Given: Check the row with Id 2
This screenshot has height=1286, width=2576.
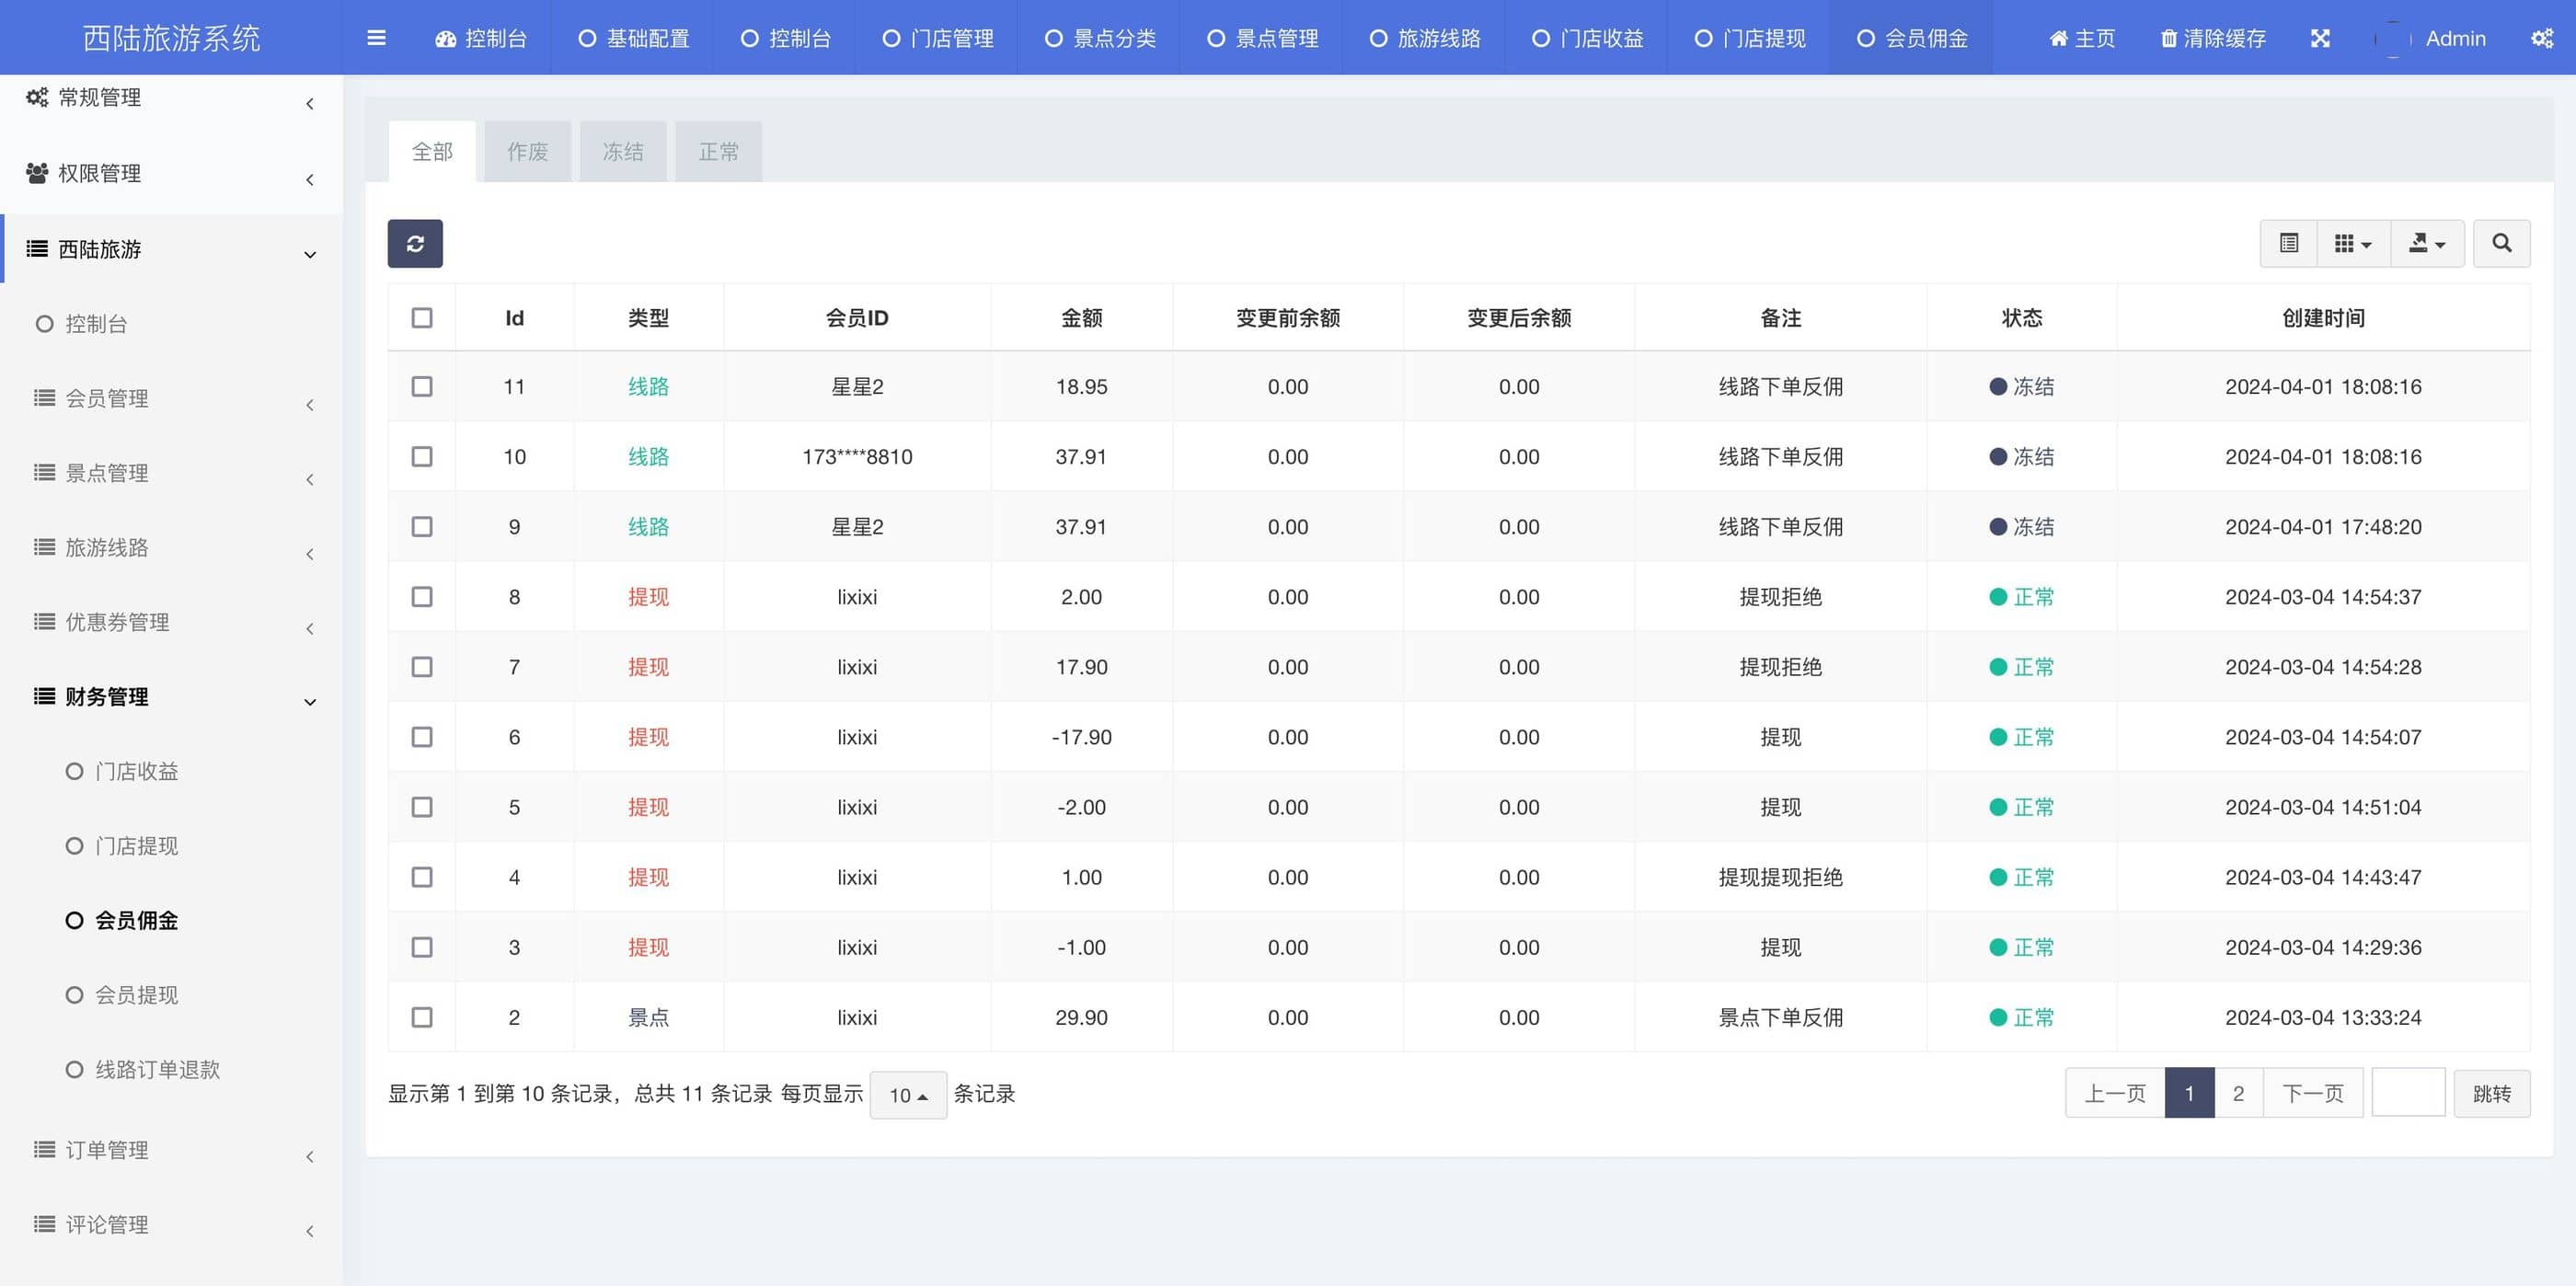Looking at the screenshot, I should 422,1017.
